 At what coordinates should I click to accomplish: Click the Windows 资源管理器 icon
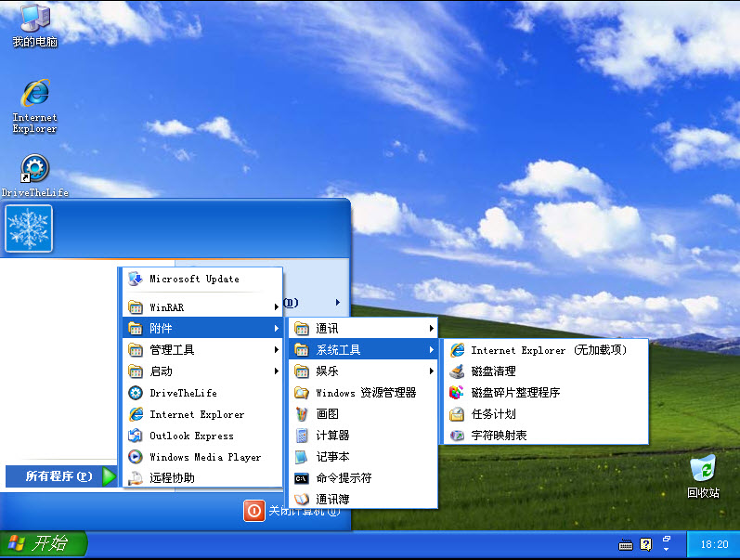(302, 393)
